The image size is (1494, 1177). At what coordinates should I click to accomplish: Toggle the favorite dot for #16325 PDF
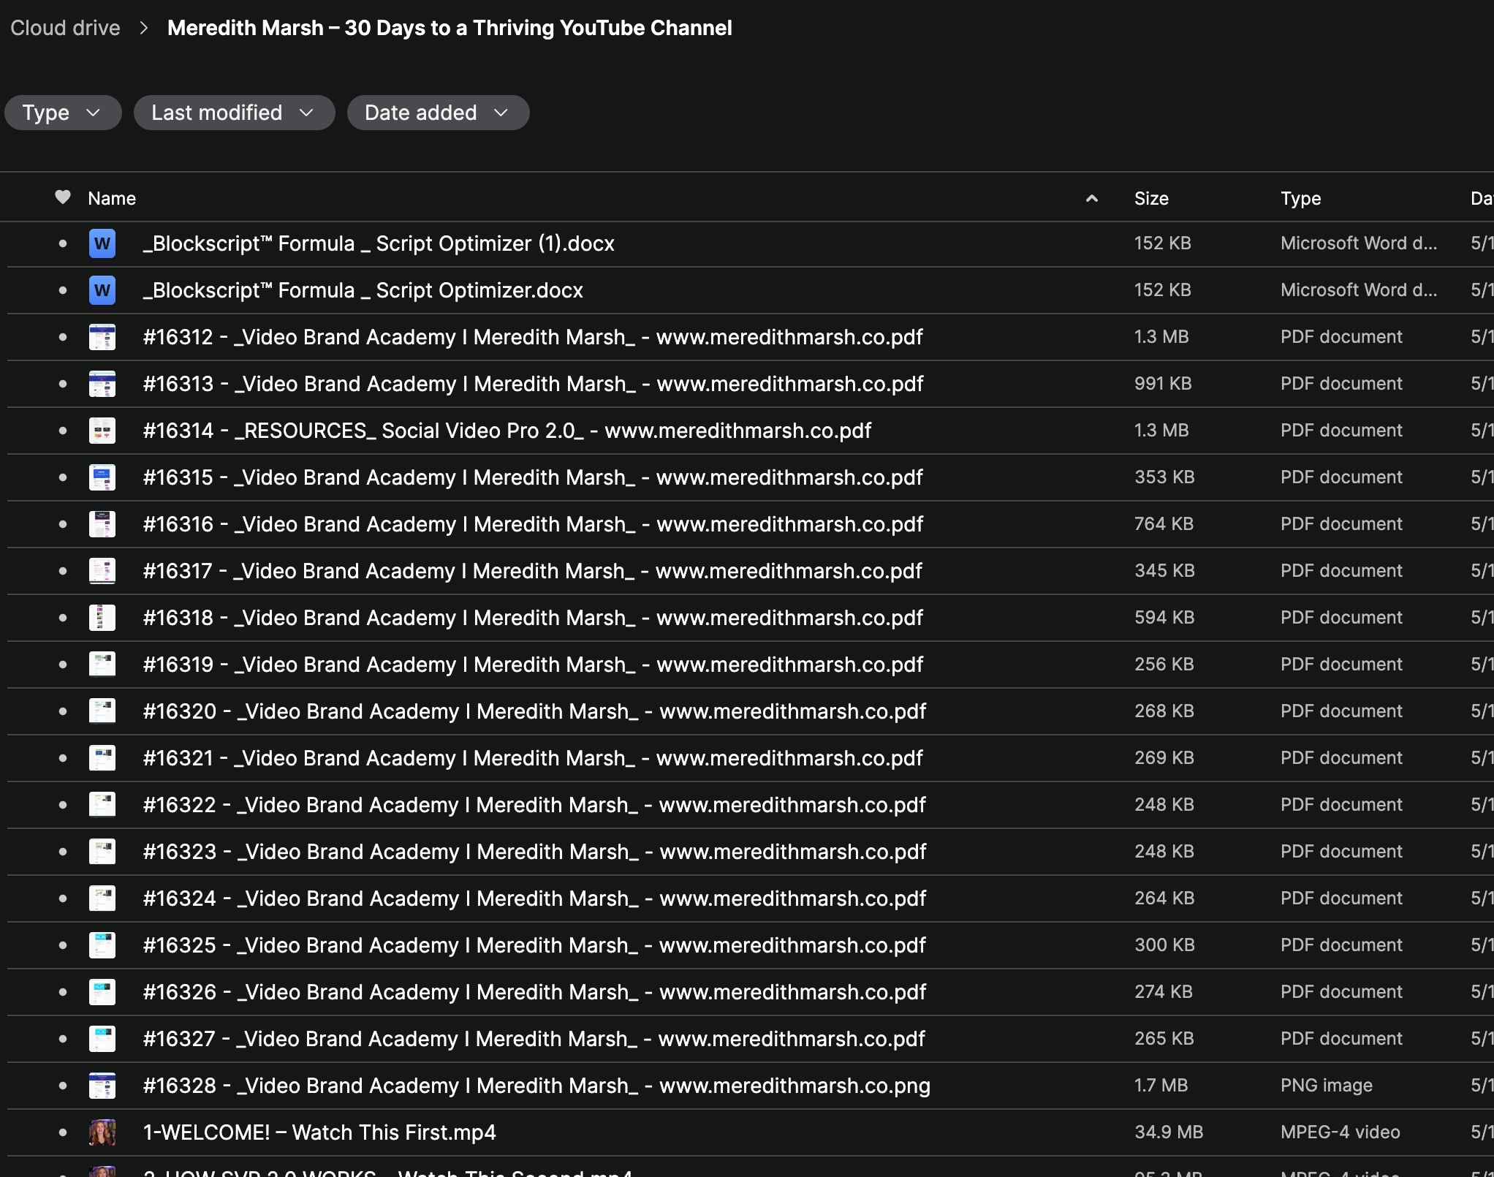coord(63,945)
